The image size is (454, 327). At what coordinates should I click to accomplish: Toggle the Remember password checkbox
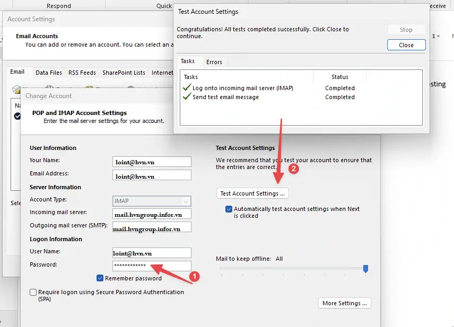point(100,278)
